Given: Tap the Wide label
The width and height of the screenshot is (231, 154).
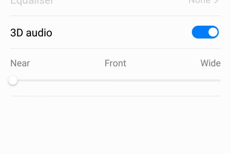Looking at the screenshot, I should [x=211, y=63].
